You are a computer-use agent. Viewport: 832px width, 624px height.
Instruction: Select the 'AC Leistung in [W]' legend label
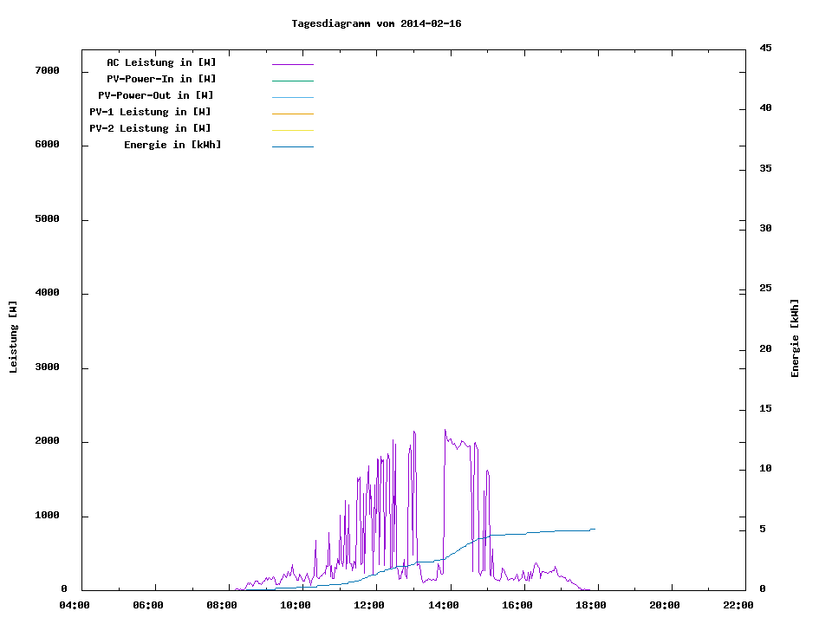[161, 62]
